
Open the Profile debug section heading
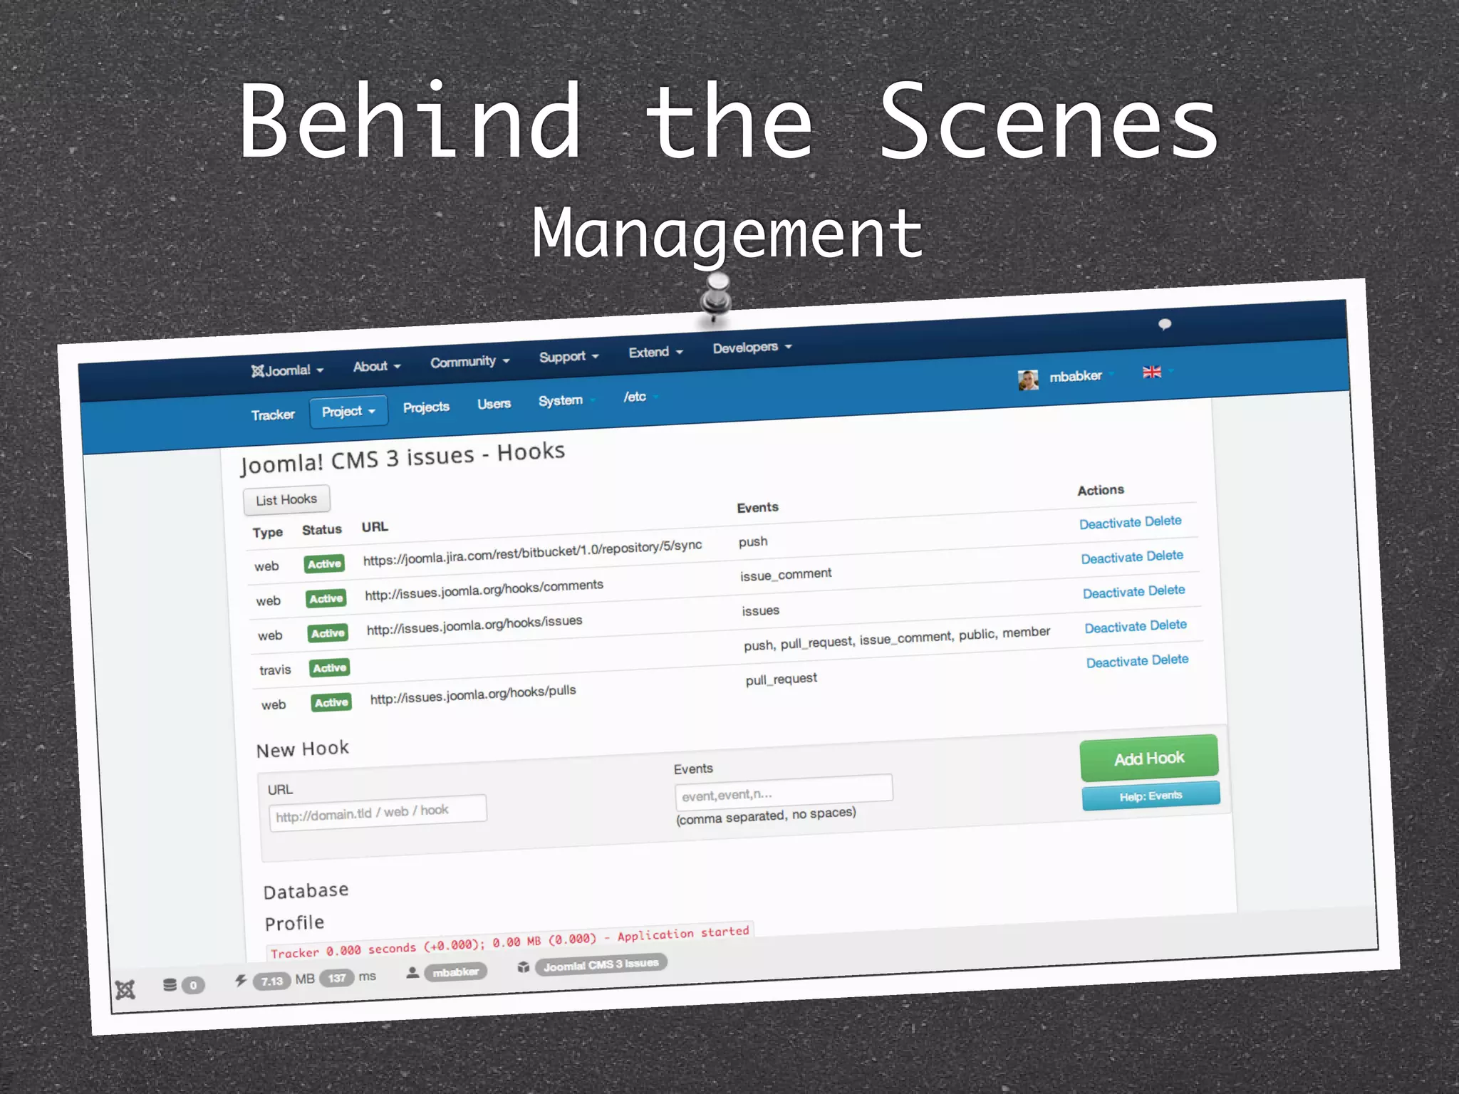tap(294, 924)
